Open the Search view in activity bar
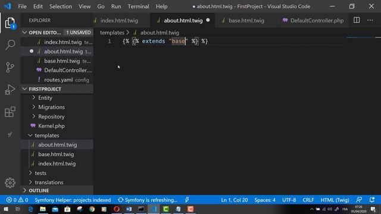381x214 pixels. point(10,45)
